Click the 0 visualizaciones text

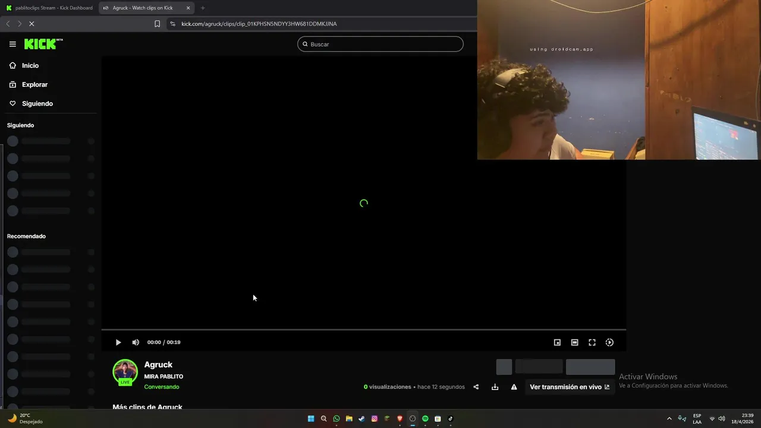tap(388, 387)
